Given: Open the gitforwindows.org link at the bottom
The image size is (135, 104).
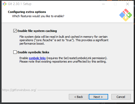Looking at the screenshot, I should [19, 90].
